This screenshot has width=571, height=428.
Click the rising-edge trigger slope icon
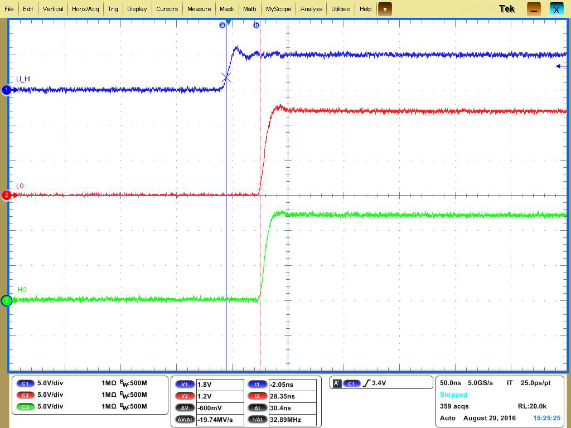coord(367,383)
